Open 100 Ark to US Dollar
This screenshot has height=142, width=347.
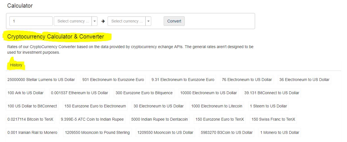tap(26, 93)
